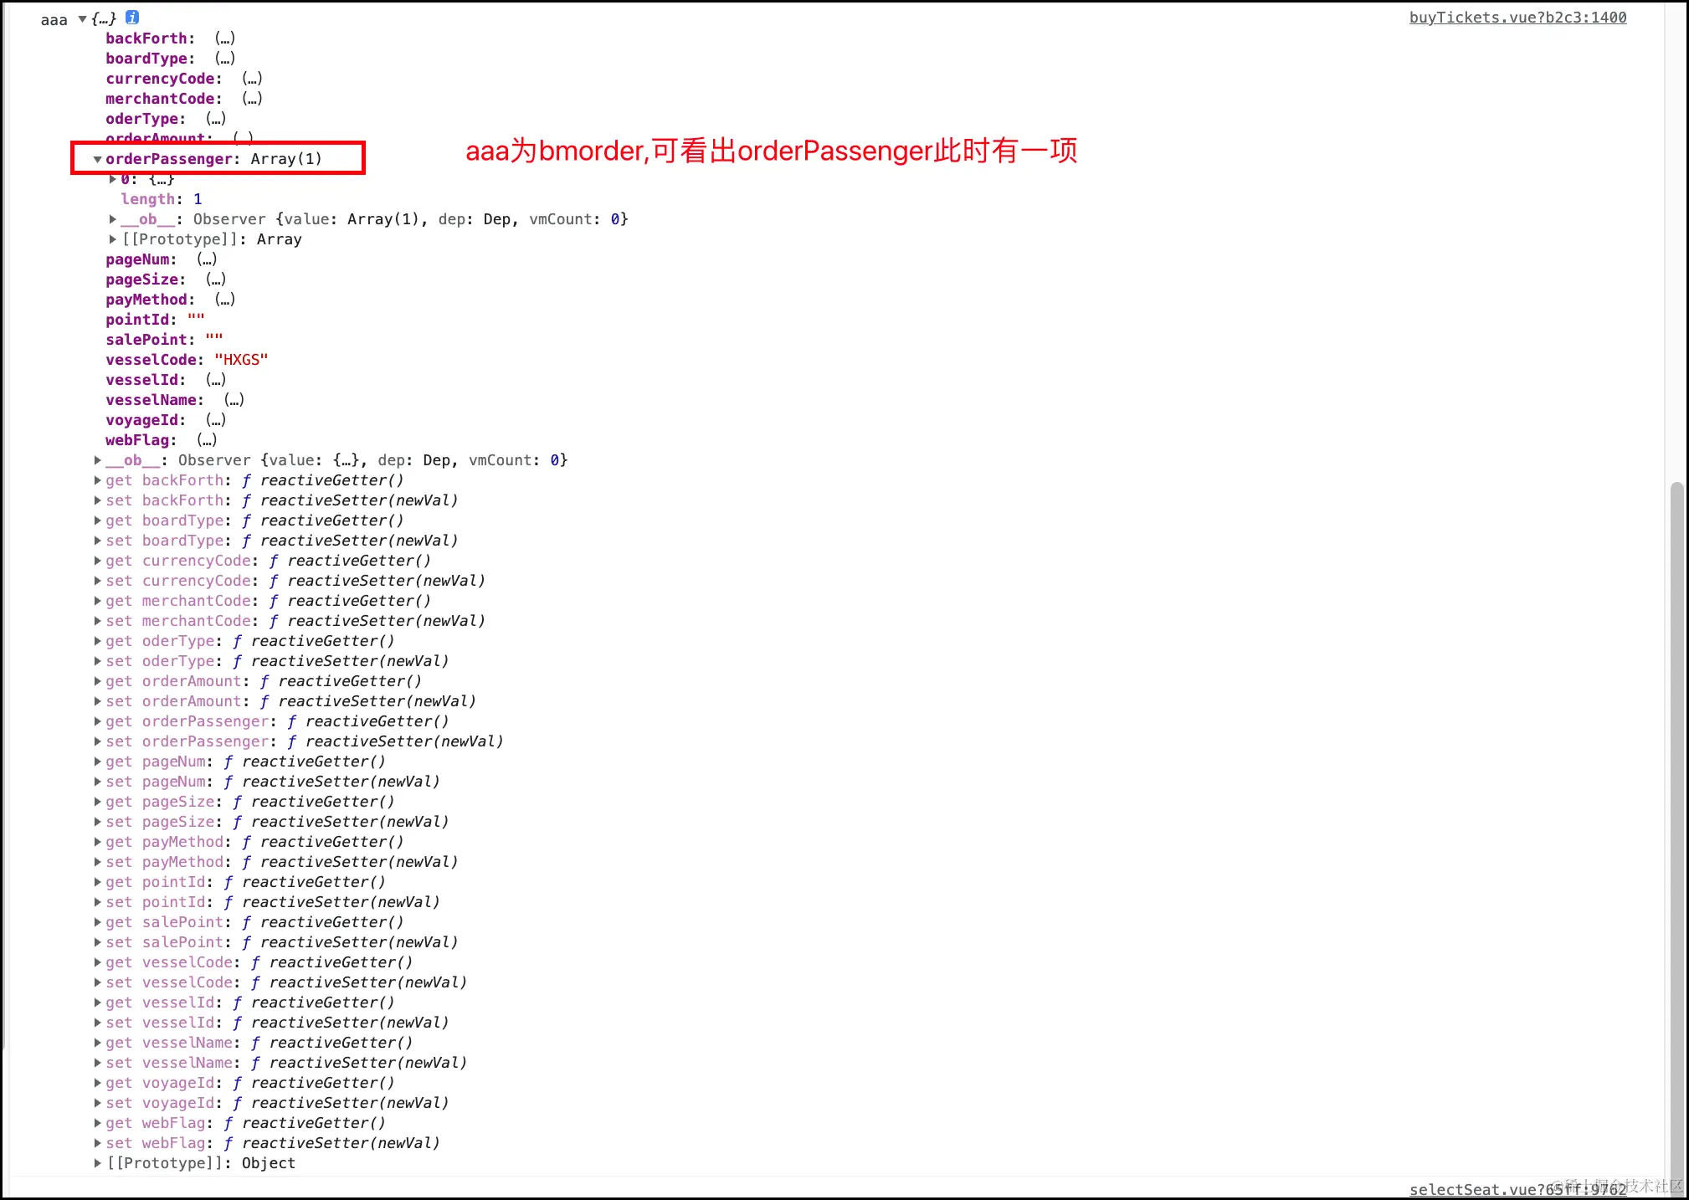Viewport: 1689px width, 1200px height.
Task: Click the blue info icon next to aaa
Action: 132,18
